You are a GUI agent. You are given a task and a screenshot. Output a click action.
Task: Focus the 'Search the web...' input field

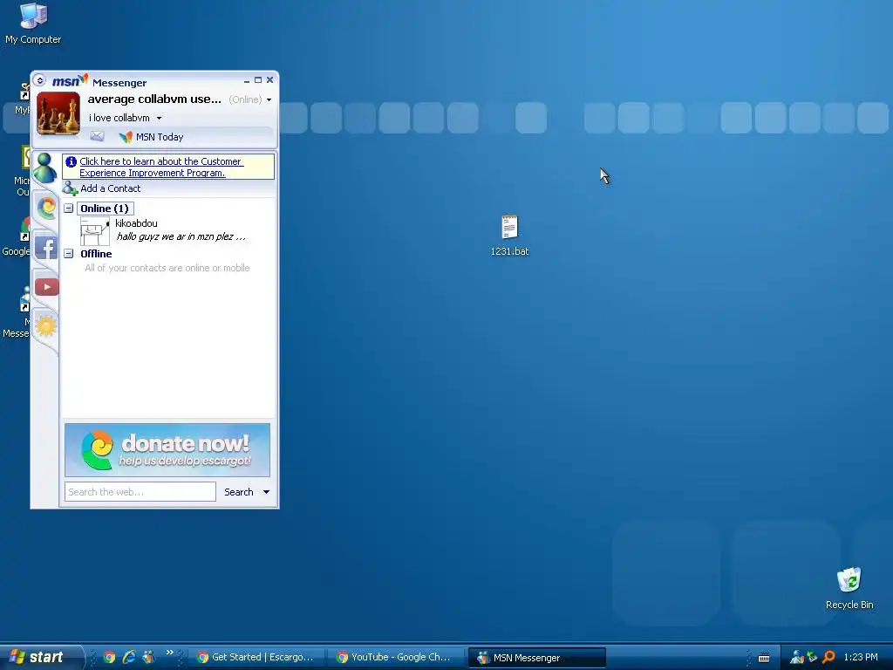tap(140, 492)
